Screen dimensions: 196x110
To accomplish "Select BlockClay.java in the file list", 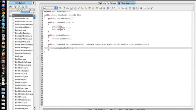I will click(21, 79).
